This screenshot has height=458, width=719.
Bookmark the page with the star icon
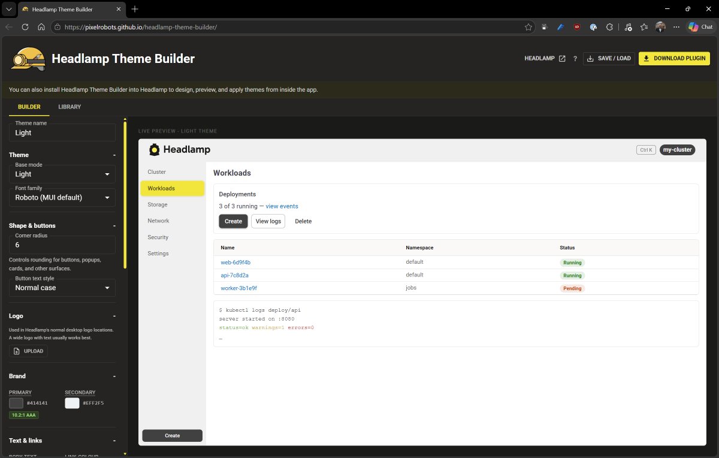tap(528, 27)
